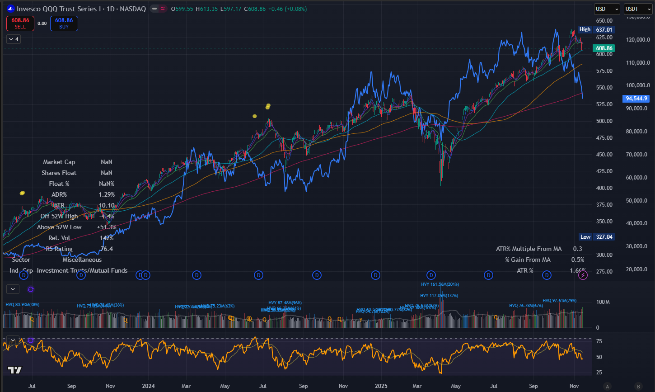Image resolution: width=655 pixels, height=392 pixels.
Task: Click the high value H613.35
Action: (206, 9)
